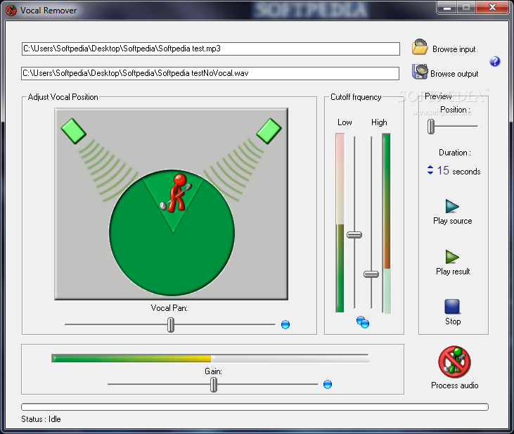The image size is (514, 434).
Task: Click the left green speaker diamond
Action: pos(73,131)
